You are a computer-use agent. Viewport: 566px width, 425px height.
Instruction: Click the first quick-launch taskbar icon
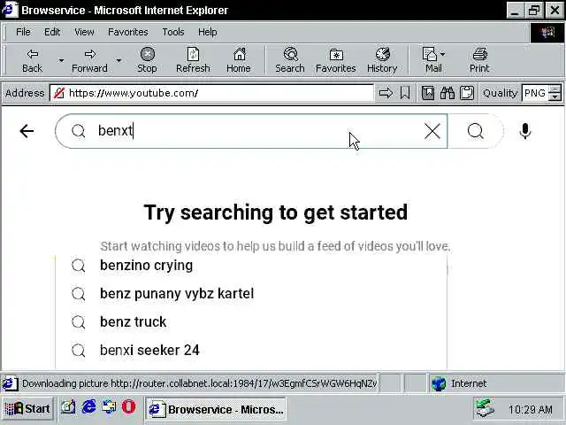67,407
